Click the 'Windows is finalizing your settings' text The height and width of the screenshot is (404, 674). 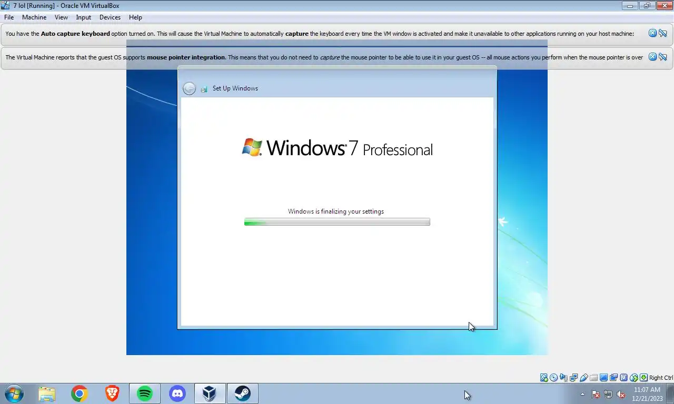[x=336, y=211]
